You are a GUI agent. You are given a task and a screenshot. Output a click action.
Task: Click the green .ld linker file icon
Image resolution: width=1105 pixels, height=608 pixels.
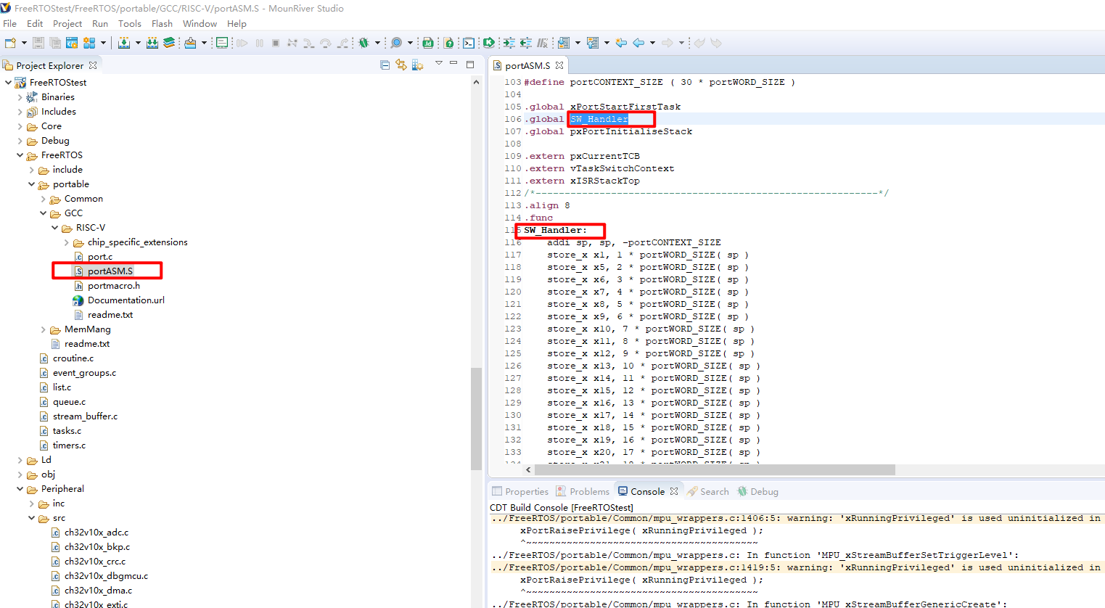(428, 43)
